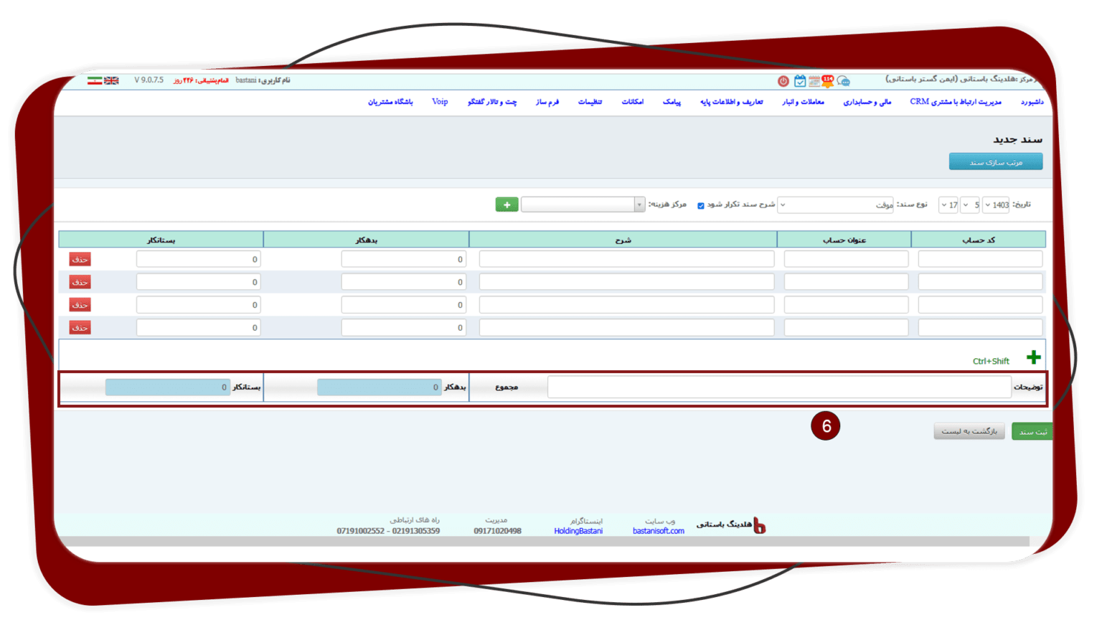The image size is (1102, 620).
Task: Open the 'مالی و حسابداری' menu
Action: click(867, 102)
